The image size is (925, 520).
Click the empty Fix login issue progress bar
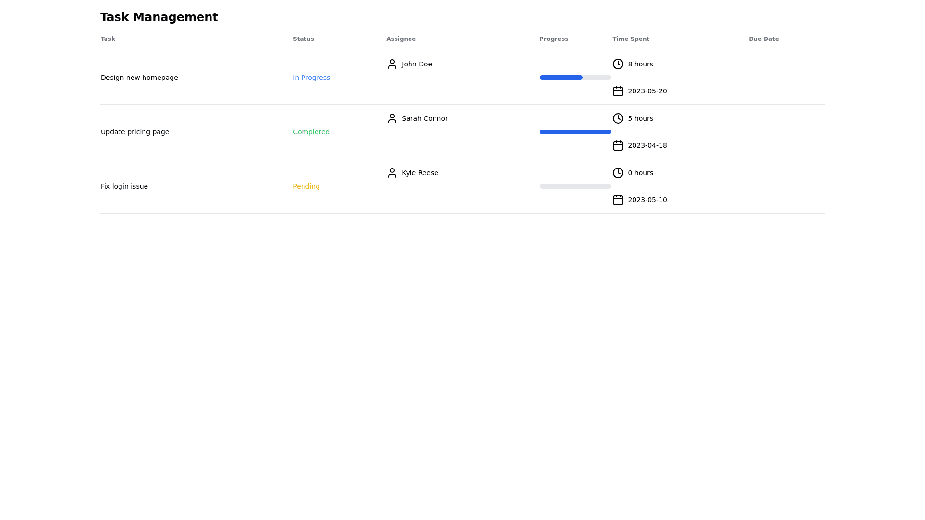tap(575, 186)
